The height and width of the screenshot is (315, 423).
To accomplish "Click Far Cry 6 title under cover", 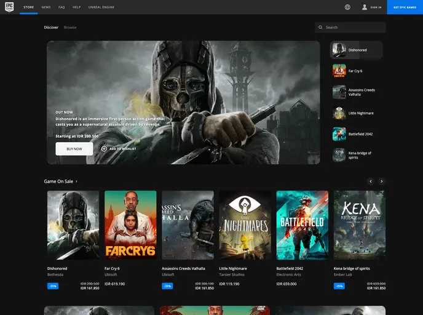I will click(112, 268).
